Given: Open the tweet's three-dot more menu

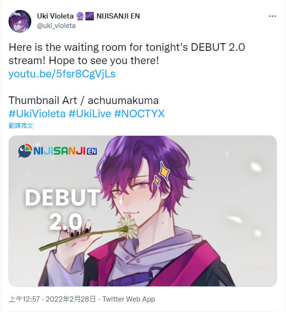Looking at the screenshot, I should (272, 16).
